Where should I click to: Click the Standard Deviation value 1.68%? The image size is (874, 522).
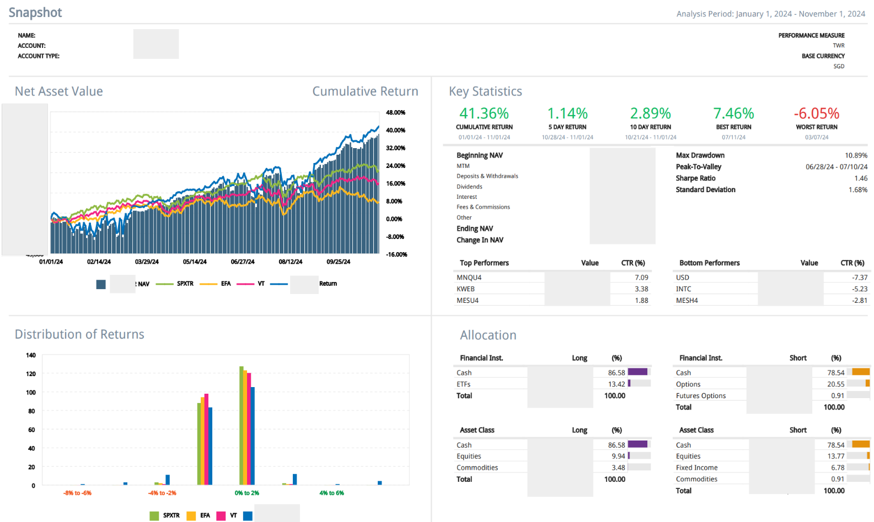click(x=858, y=189)
